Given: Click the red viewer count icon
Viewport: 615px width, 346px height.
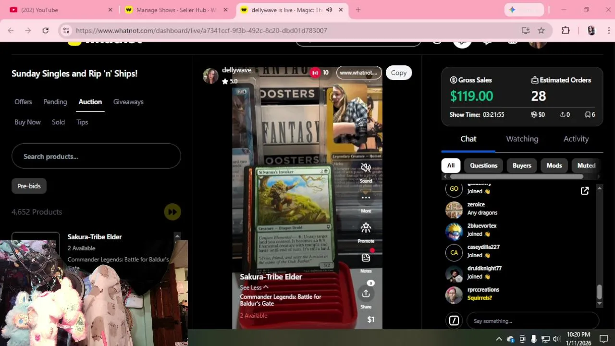Looking at the screenshot, I should pyautogui.click(x=315, y=73).
